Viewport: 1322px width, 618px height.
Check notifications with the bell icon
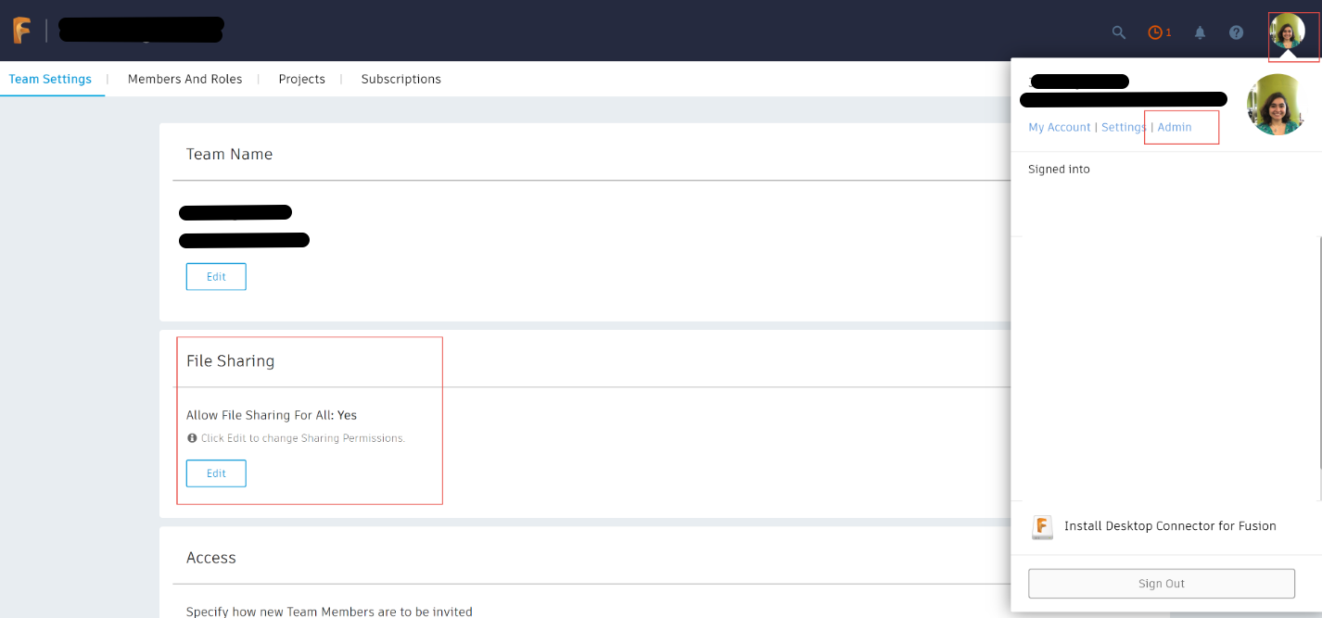point(1200,32)
